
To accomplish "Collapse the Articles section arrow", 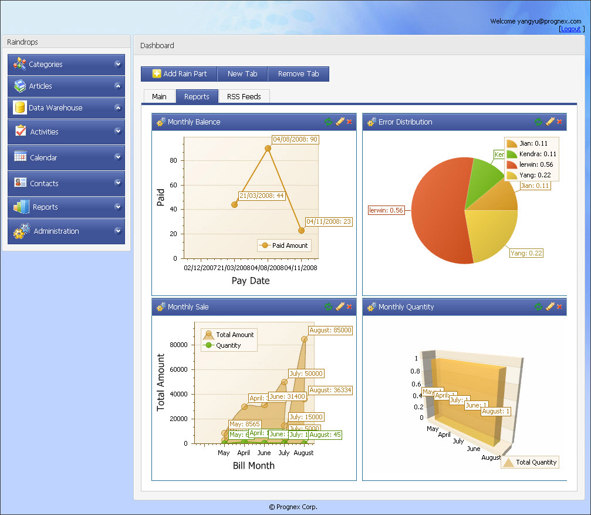I will tap(118, 86).
